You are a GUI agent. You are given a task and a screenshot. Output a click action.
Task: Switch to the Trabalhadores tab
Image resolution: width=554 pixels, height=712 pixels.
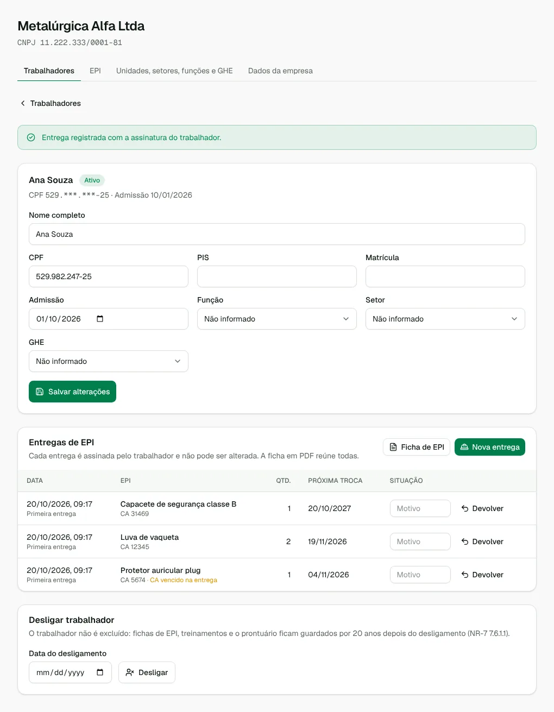click(49, 71)
